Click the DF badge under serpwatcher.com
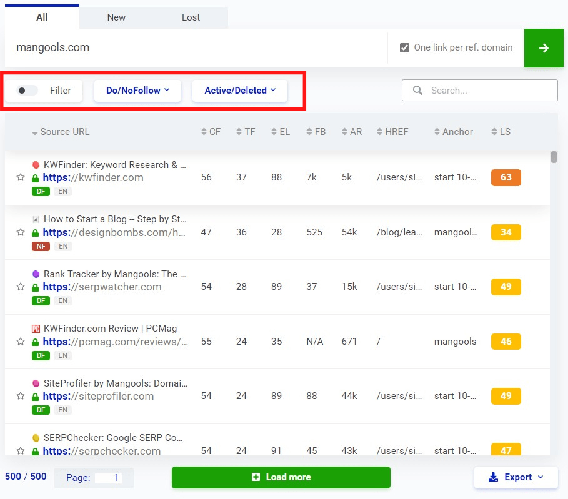 pyautogui.click(x=41, y=300)
